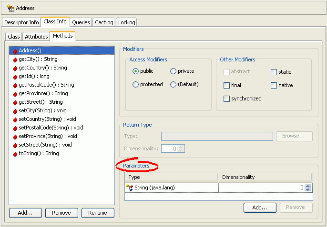
Task: Select the private access modifier
Action: (173, 71)
